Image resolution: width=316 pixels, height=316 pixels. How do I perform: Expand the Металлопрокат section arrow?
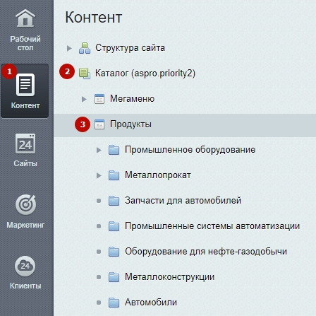(x=99, y=175)
